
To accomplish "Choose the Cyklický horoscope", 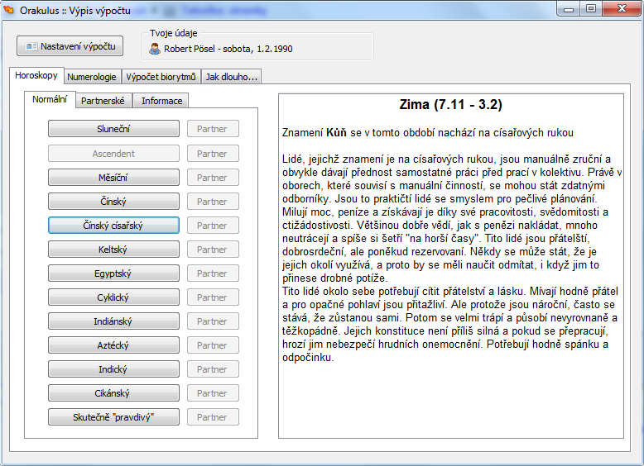I will pyautogui.click(x=113, y=297).
